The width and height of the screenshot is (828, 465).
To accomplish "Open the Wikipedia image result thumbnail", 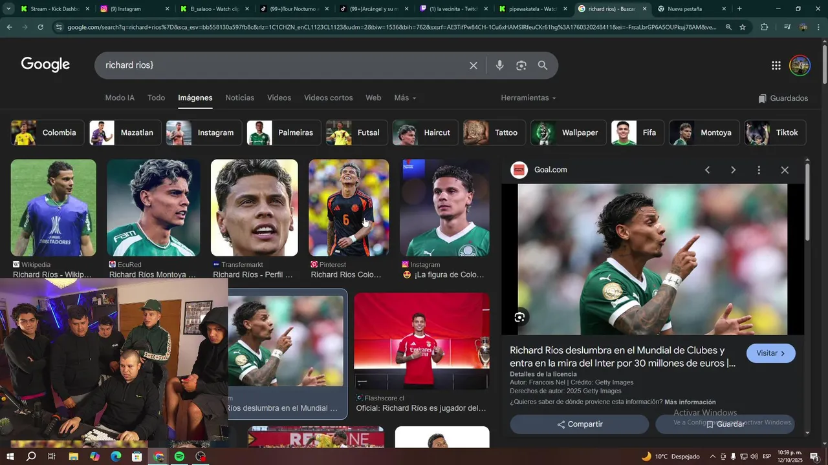I will [x=53, y=208].
